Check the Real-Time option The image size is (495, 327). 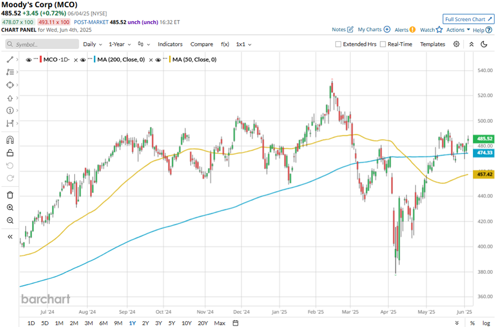383,44
